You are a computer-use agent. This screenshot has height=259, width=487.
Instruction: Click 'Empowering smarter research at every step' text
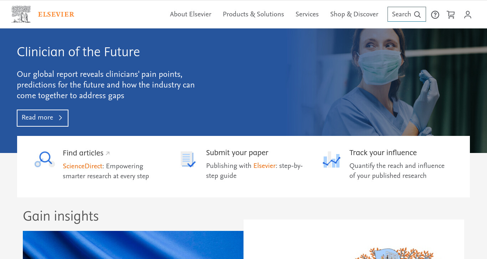[106, 171]
